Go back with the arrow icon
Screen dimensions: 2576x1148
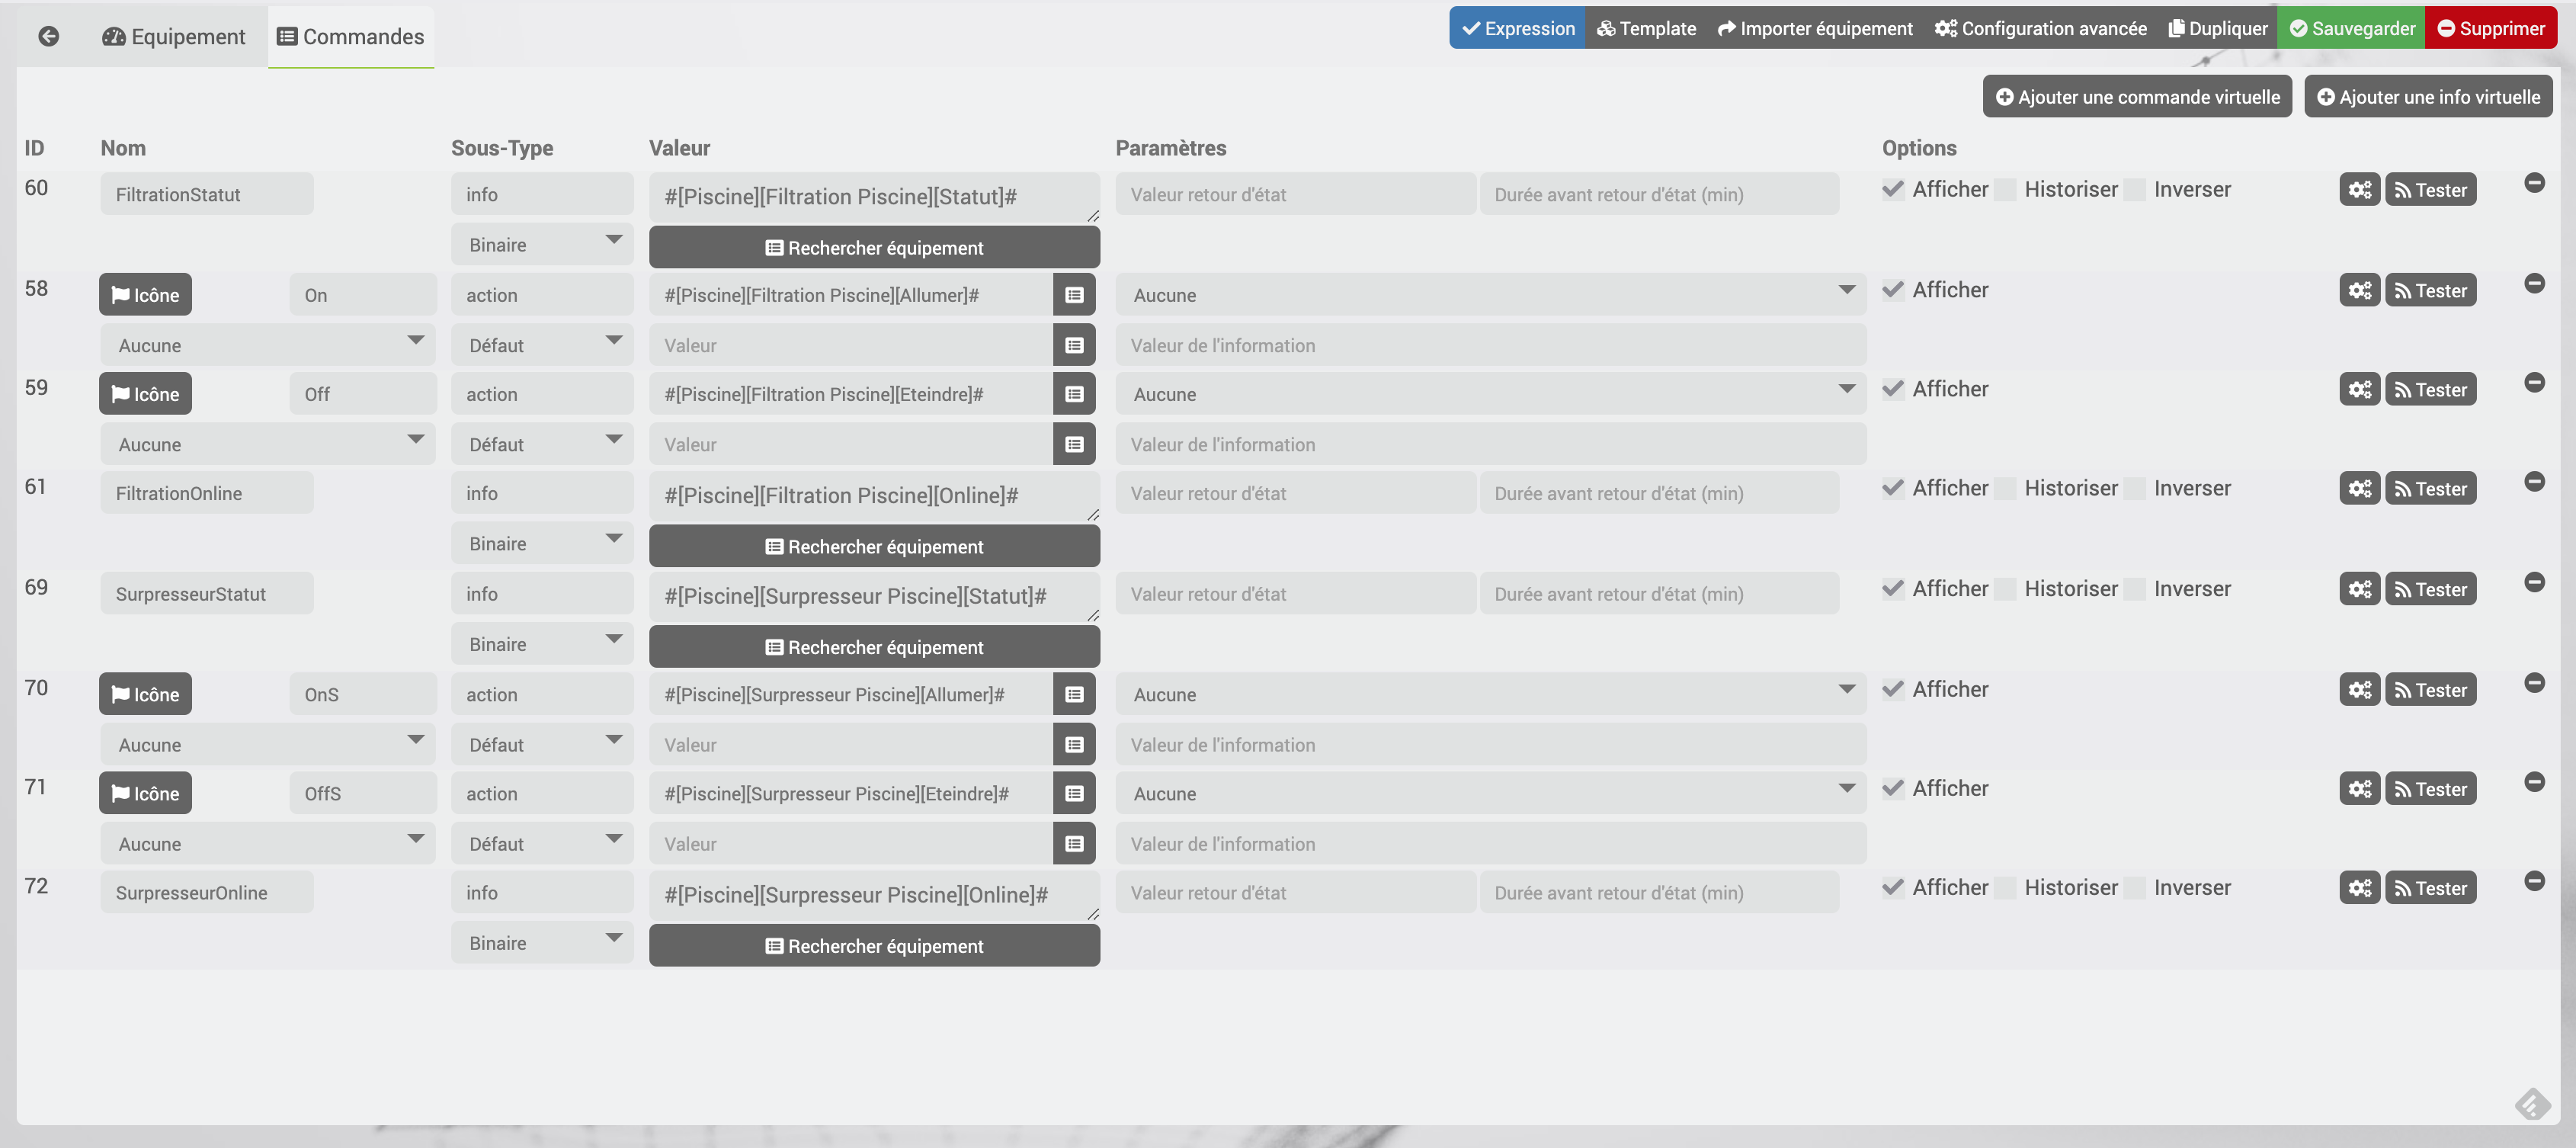(48, 36)
